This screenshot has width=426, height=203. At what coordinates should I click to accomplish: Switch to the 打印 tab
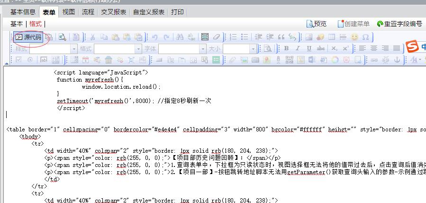(x=177, y=12)
